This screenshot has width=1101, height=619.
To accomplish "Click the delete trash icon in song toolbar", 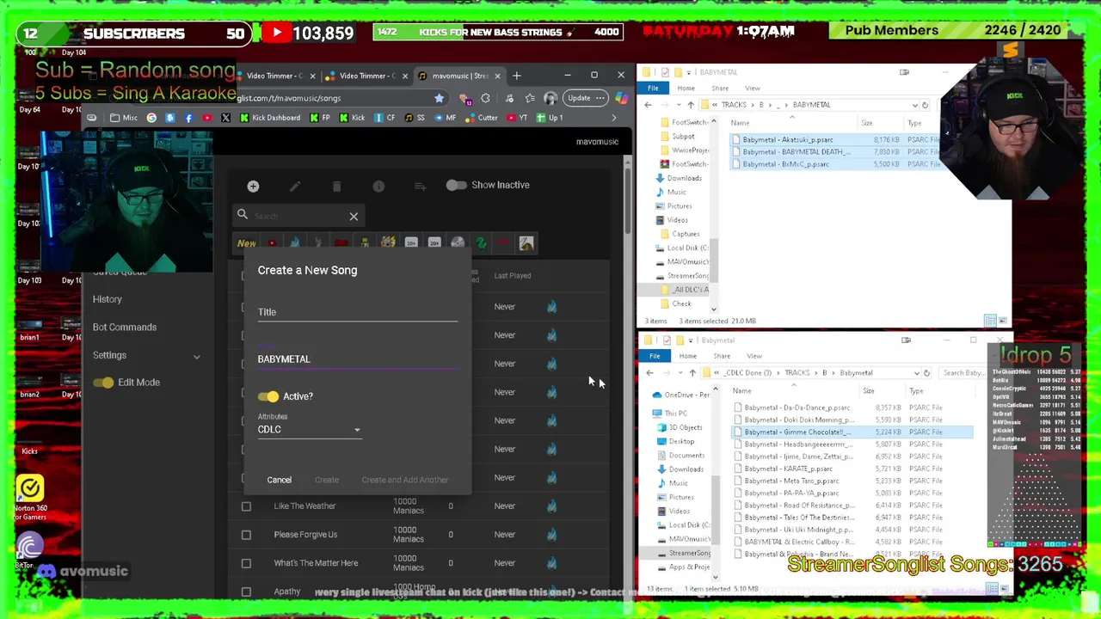I will (336, 186).
